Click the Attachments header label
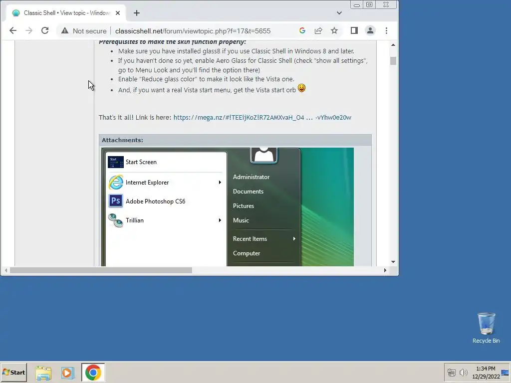511x383 pixels. (x=123, y=140)
